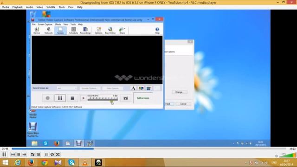Click the system tray volume icon

point(266,163)
